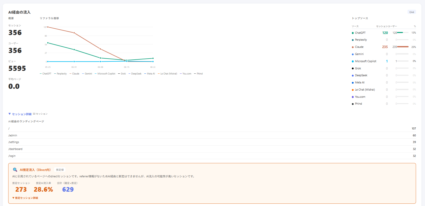
Task: Toggle Claude series in chart legend
Action: 74,74
